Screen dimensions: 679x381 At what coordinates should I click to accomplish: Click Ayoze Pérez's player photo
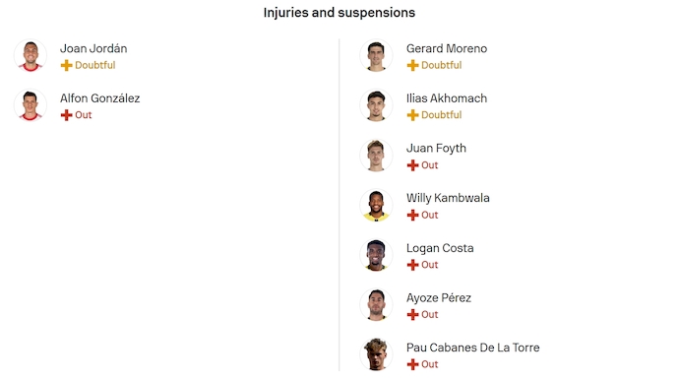pos(376,305)
